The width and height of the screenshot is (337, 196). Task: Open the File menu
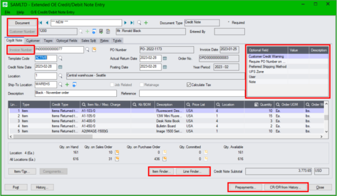[7, 12]
